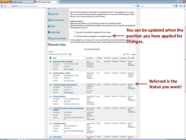Open the Inbox sidebar item
This screenshot has width=186, height=140.
tap(52, 26)
